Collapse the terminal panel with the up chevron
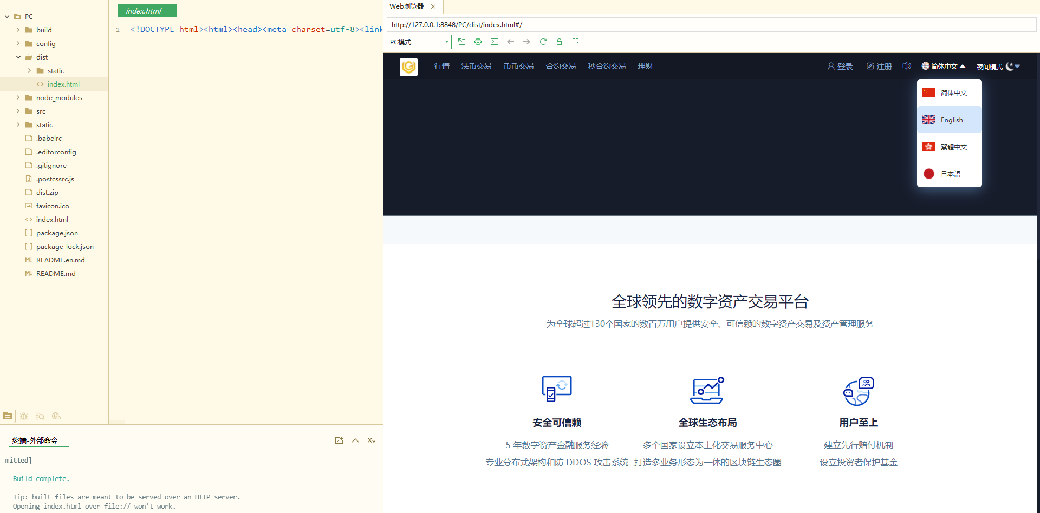This screenshot has height=513, width=1040. pyautogui.click(x=355, y=440)
